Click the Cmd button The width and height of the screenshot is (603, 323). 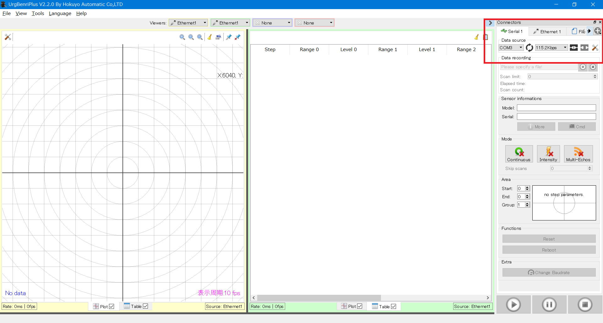click(x=577, y=127)
